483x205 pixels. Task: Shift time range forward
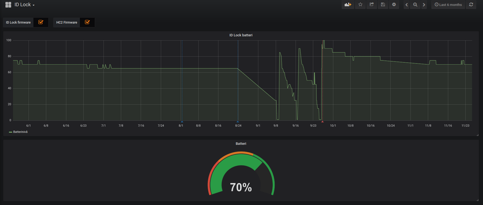(424, 5)
